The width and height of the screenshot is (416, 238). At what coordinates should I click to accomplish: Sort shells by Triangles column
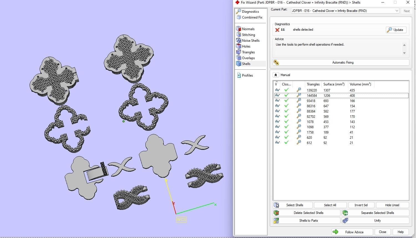tap(313, 84)
